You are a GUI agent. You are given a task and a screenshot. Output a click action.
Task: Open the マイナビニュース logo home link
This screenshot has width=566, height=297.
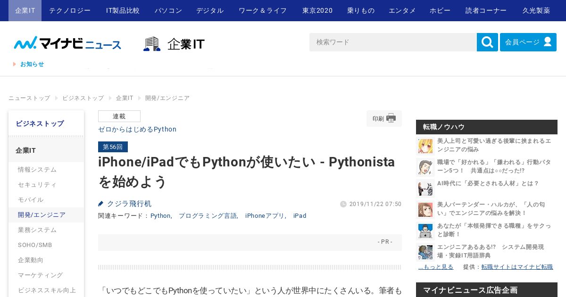click(67, 43)
